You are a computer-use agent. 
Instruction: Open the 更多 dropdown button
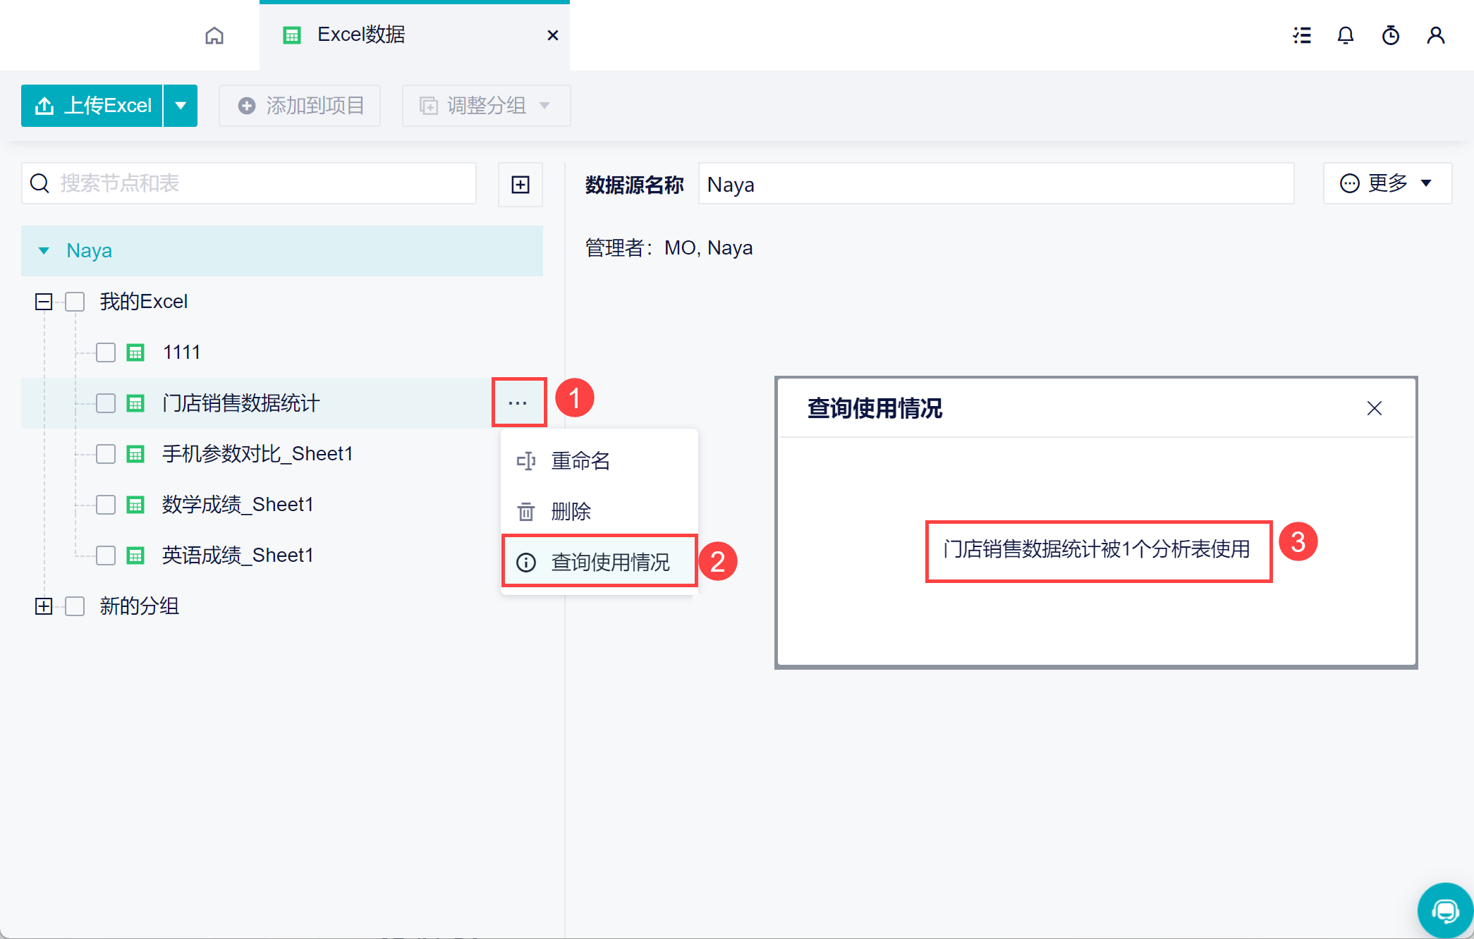click(x=1387, y=183)
